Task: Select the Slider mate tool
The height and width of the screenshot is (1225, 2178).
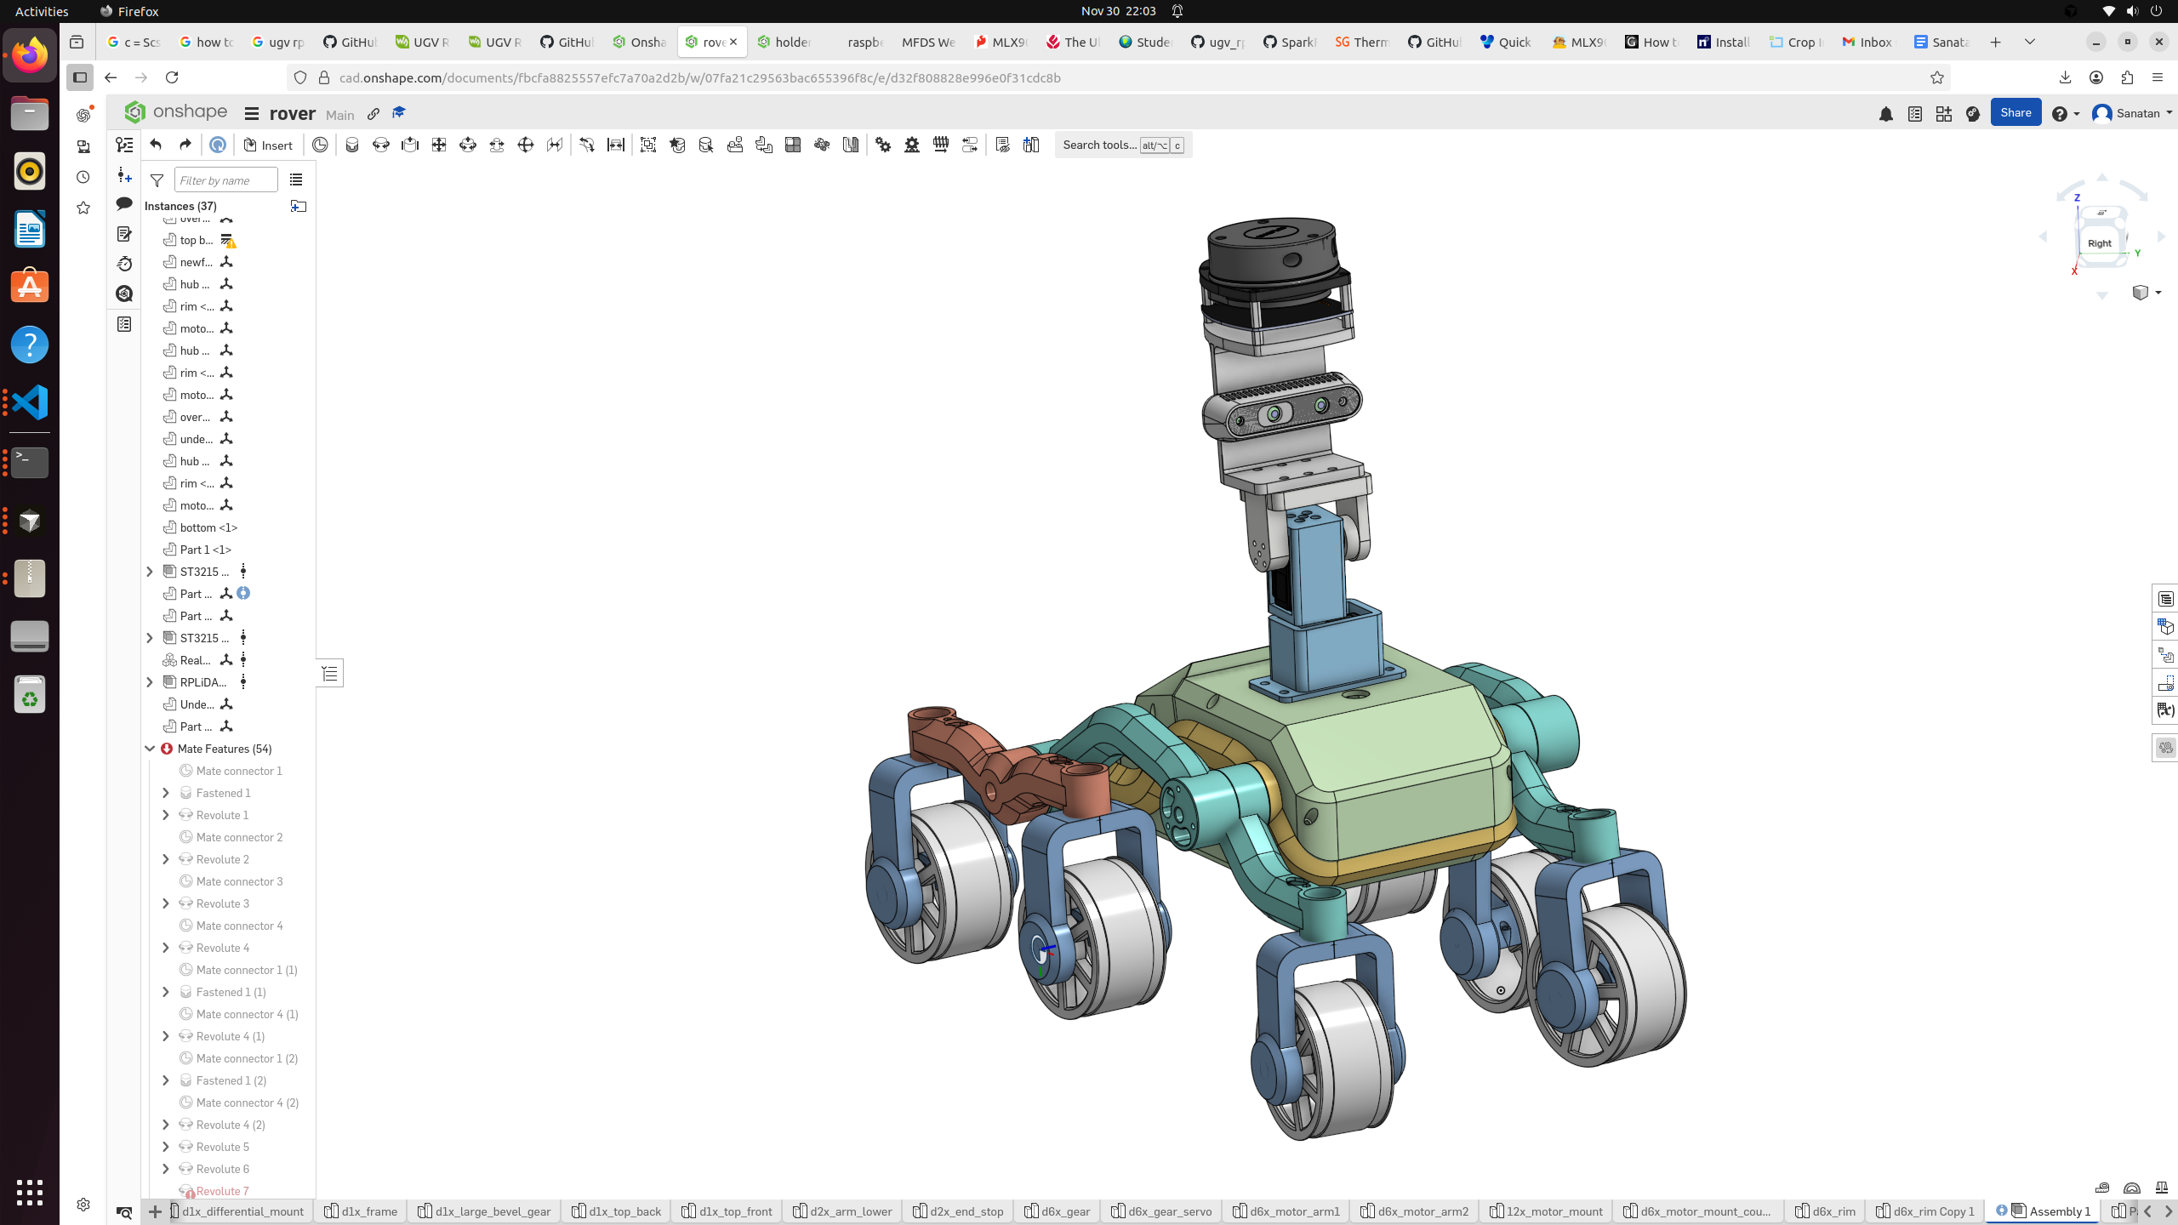Action: point(410,145)
